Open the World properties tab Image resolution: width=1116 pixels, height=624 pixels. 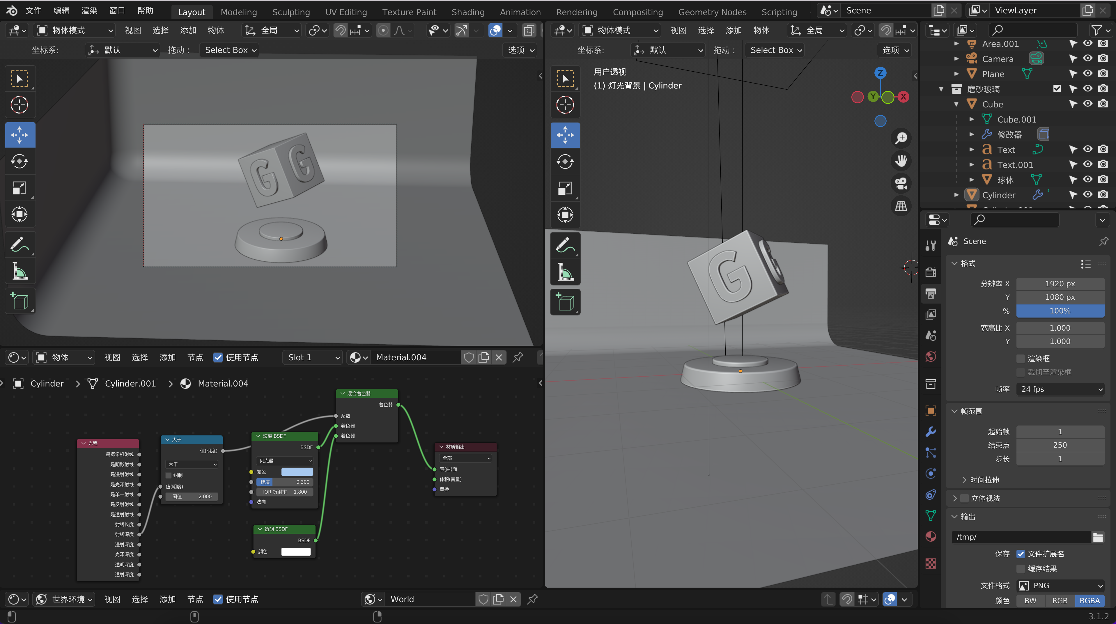931,357
